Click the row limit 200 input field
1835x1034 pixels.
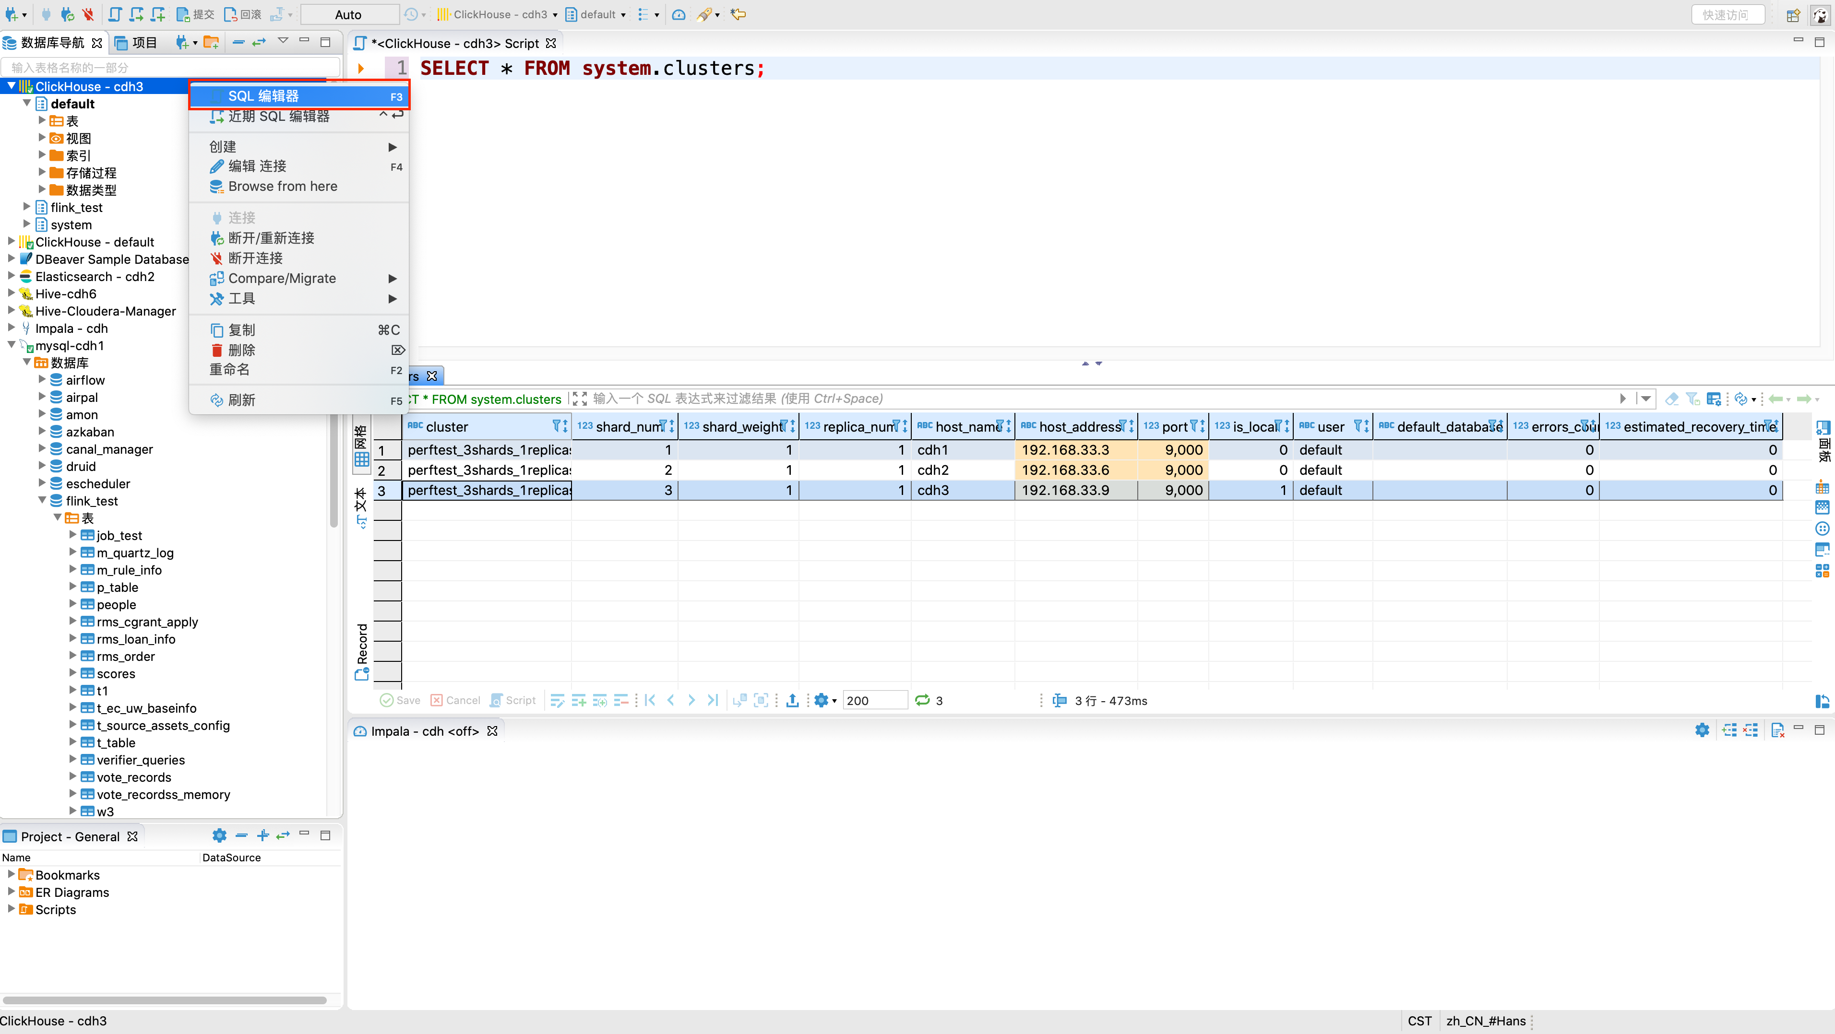(x=873, y=700)
